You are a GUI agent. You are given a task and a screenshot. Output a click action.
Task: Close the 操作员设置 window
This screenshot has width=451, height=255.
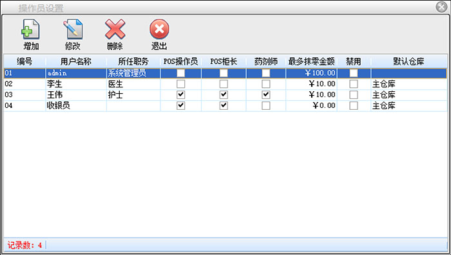[441, 6]
